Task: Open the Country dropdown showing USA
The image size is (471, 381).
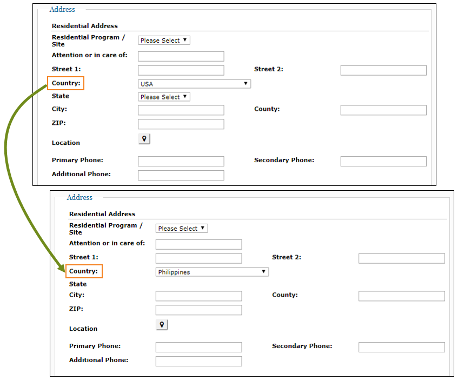Action: (x=194, y=83)
